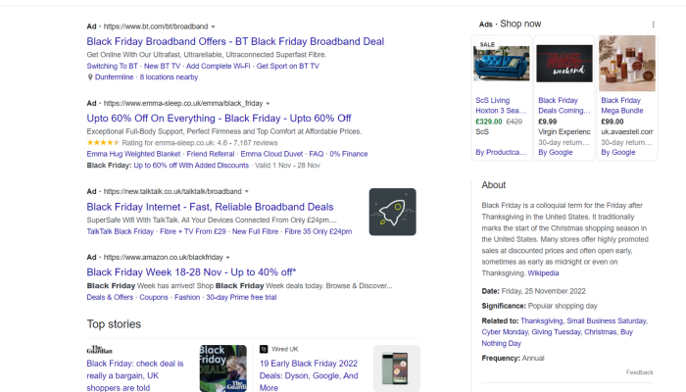Click the Dunfermline location link
The height and width of the screenshot is (392, 686).
[115, 77]
